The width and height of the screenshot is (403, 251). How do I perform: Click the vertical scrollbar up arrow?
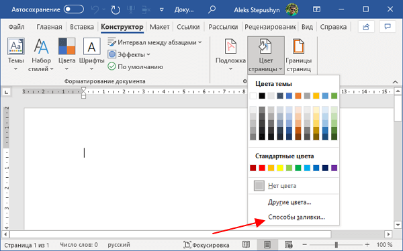pos(398,91)
